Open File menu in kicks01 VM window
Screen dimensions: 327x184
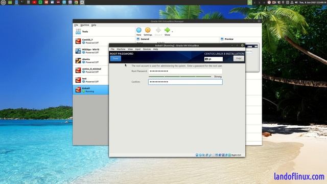click(x=112, y=49)
